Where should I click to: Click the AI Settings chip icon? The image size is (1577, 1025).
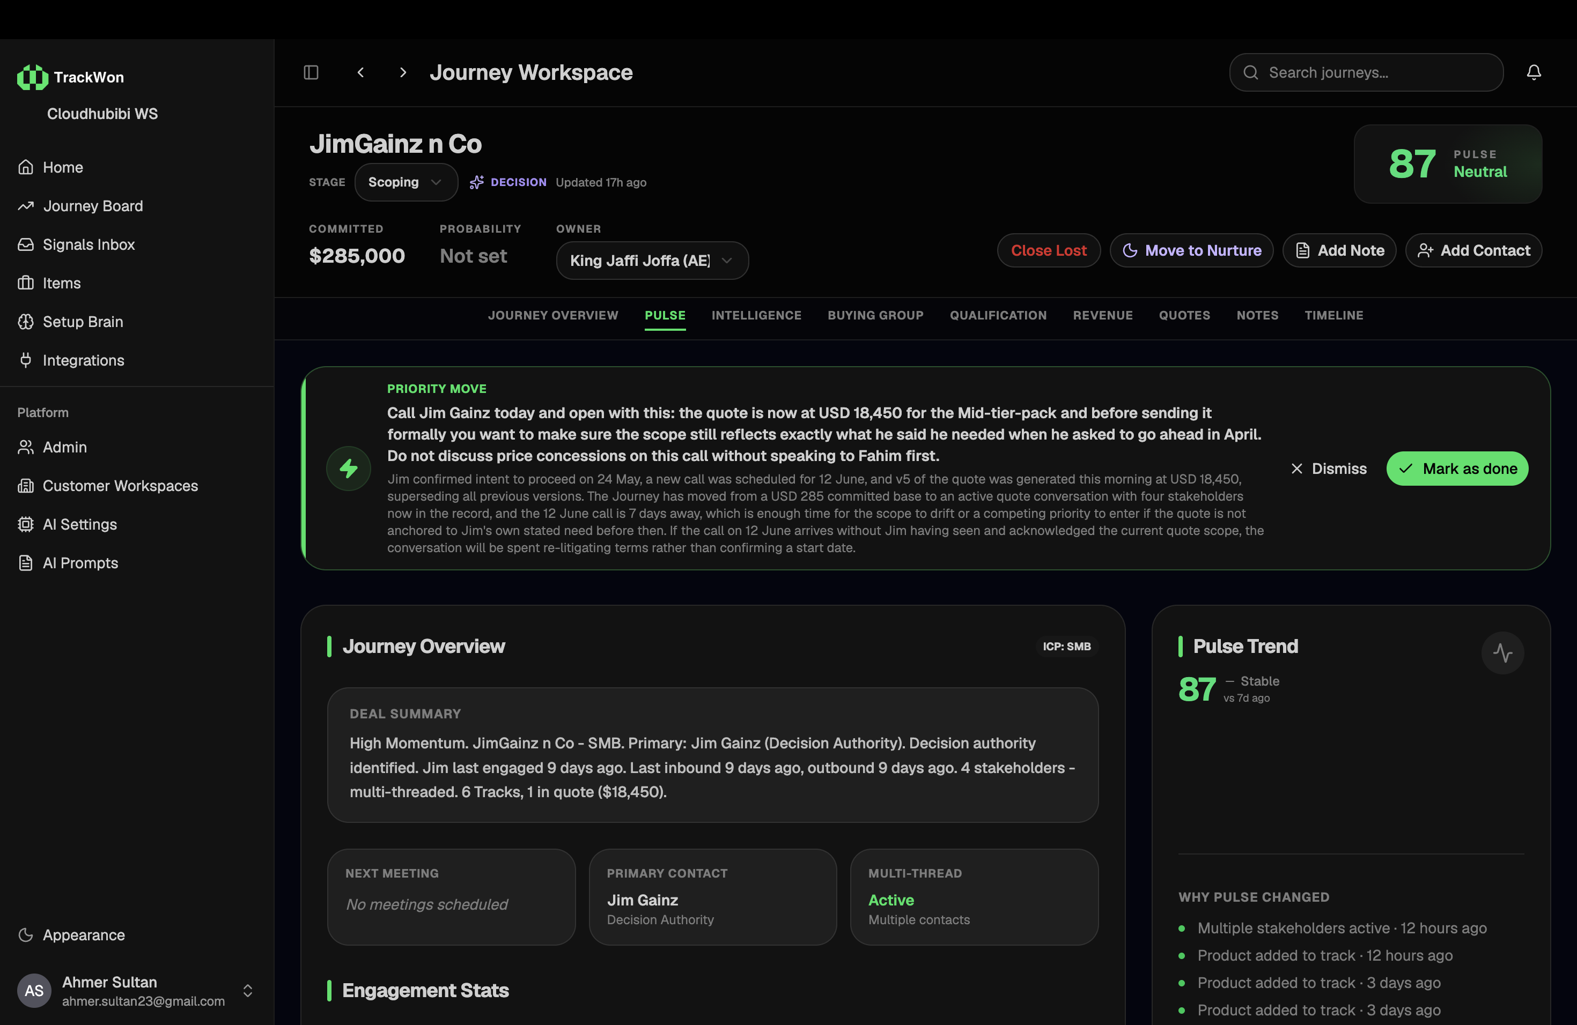pyautogui.click(x=26, y=524)
